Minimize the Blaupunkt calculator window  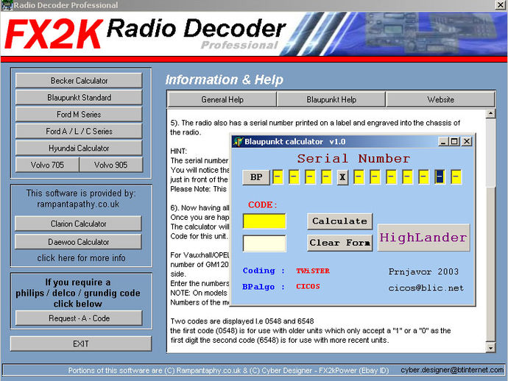[443, 141]
